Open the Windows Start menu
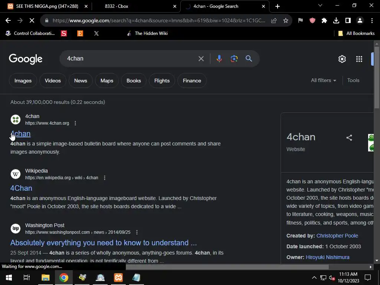Viewport: 380px width, 285px height. (x=9, y=278)
